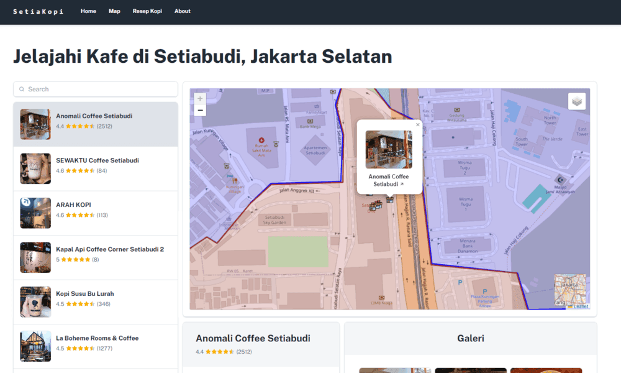Open the SEWAKTU Coffee Setiabudi thumbnail

coord(35,168)
